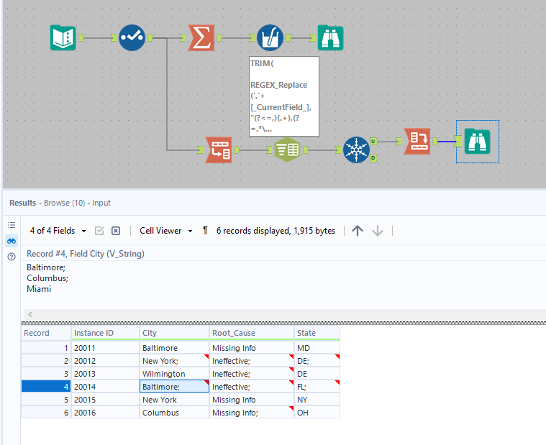Screen dimensions: 546x445
Task: Click the Unique tool's D output anchor
Action: 373,158
